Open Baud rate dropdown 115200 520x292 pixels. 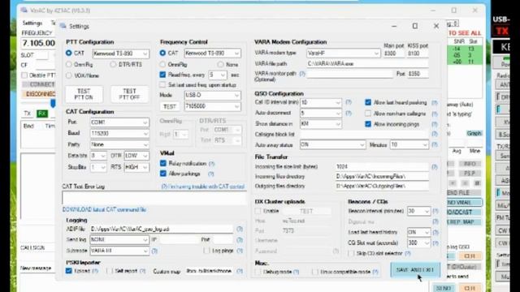pos(119,133)
